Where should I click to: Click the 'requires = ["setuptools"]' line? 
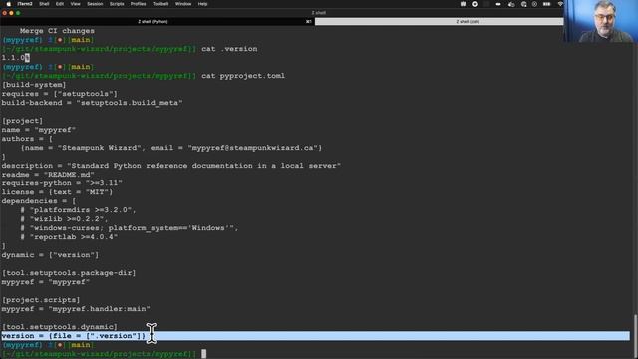tap(60, 94)
